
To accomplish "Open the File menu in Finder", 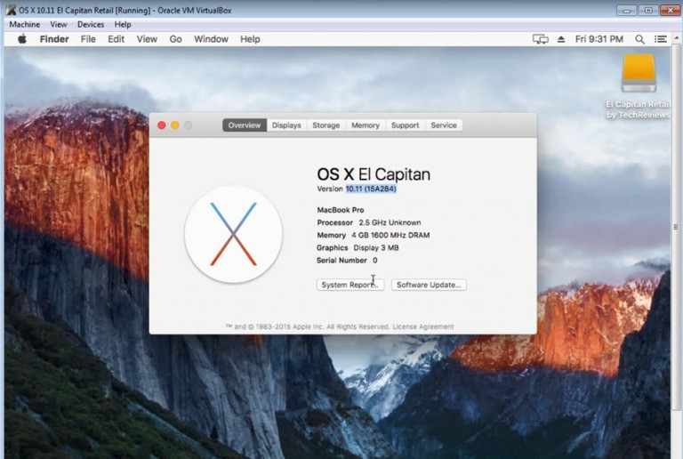I will tap(88, 39).
